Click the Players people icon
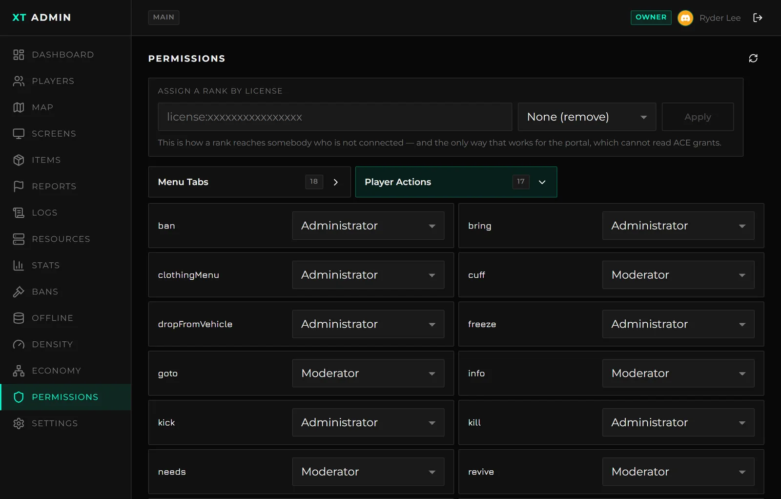 click(x=19, y=81)
